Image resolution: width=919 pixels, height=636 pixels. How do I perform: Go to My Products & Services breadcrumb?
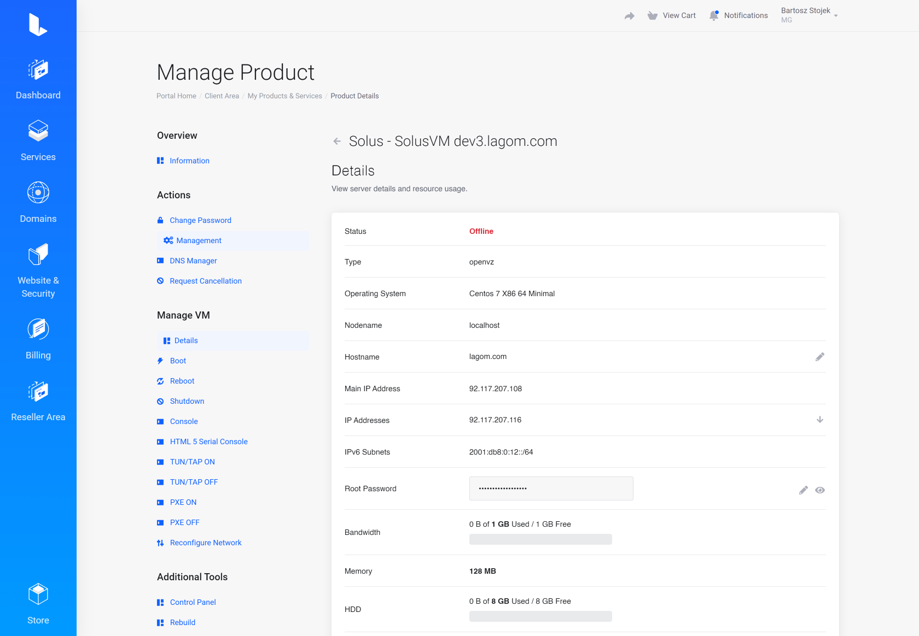point(284,96)
